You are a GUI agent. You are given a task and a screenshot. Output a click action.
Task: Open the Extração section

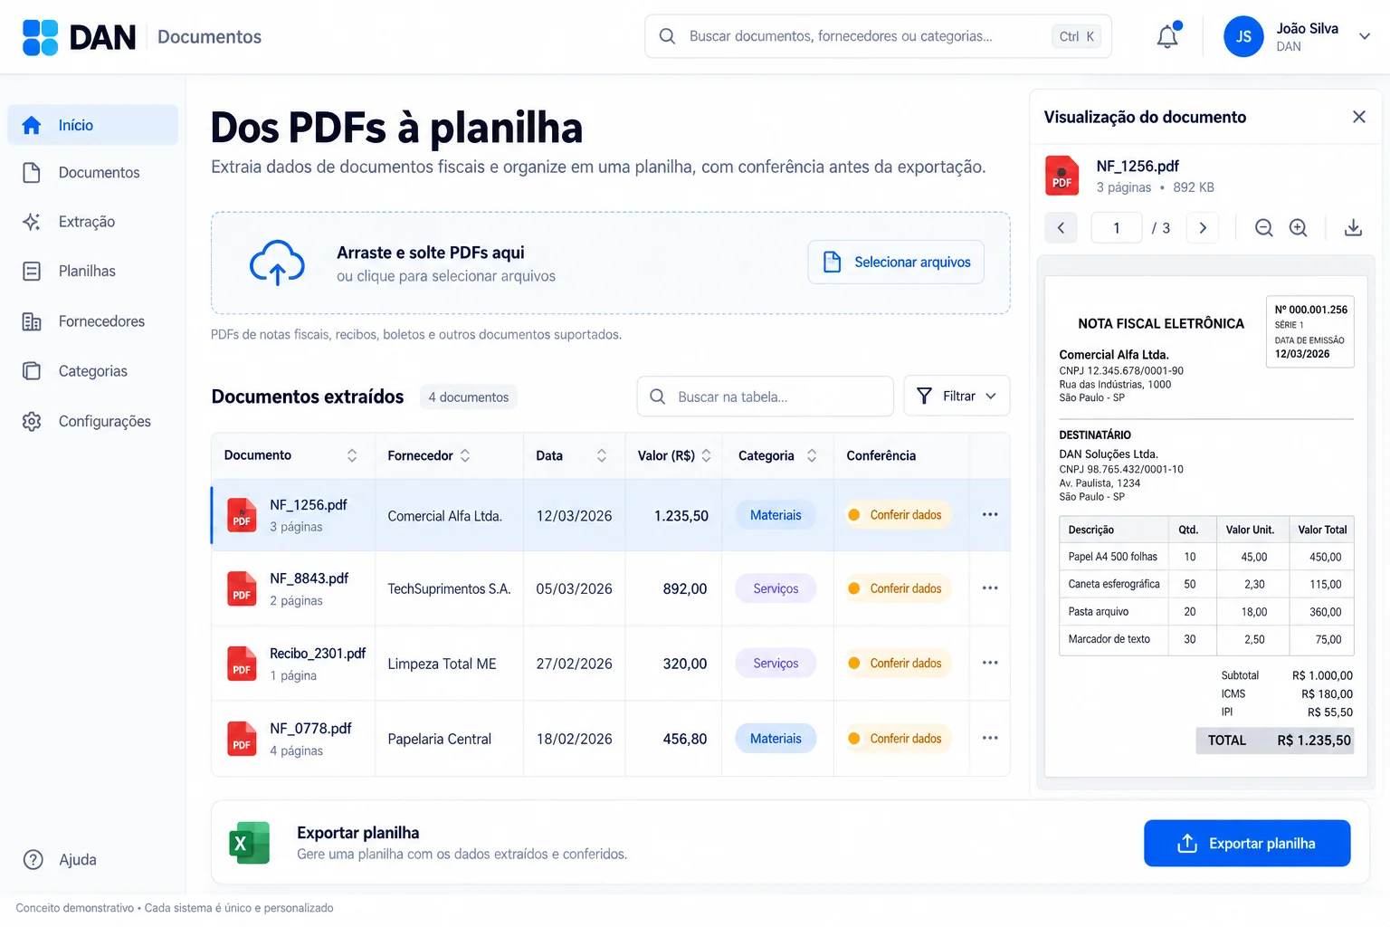(x=93, y=222)
